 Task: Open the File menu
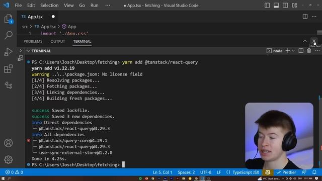pos(18,6)
